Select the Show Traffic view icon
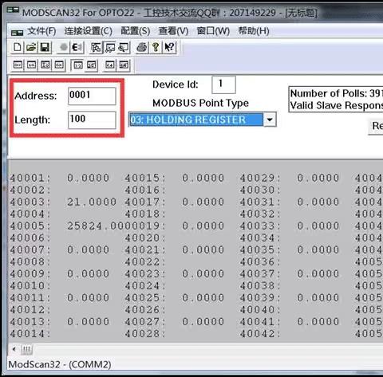This screenshot has height=377, width=383. coord(124,47)
